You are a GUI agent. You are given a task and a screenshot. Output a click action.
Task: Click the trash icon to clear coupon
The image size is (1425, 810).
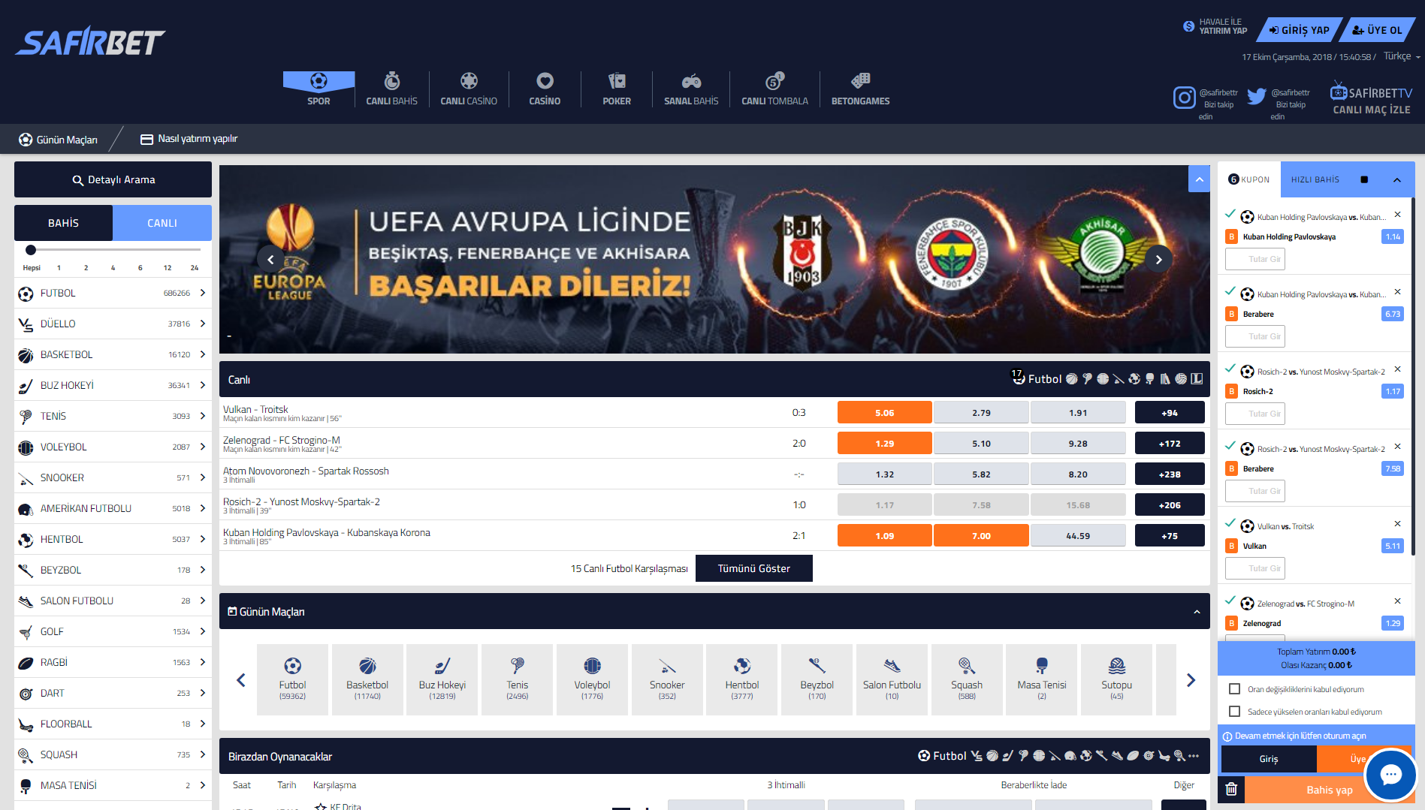click(x=1231, y=789)
